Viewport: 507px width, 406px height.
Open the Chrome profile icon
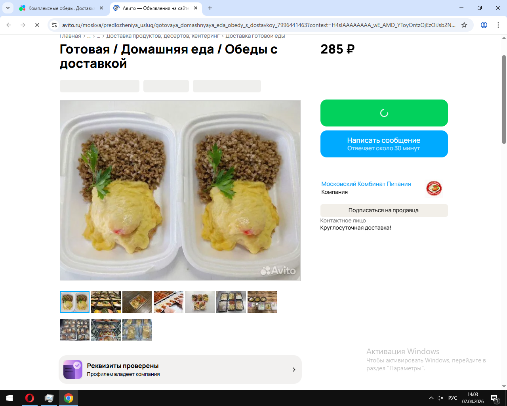[x=484, y=25]
